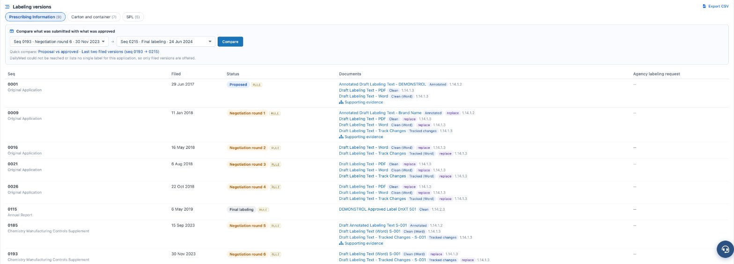Open Supporting evidence hierarchy icon for Seq 0001
This screenshot has width=734, height=264.
[x=341, y=103]
